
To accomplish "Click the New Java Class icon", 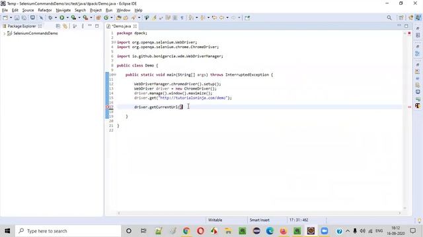I will tap(106, 18).
